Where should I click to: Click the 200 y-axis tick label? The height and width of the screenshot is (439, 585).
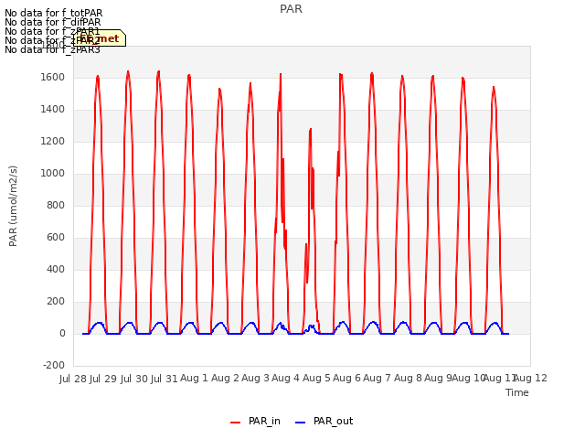tap(56, 301)
